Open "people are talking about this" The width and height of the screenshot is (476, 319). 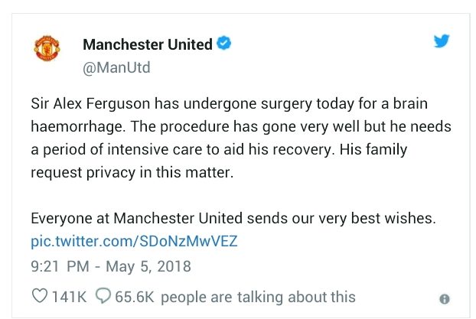(x=258, y=297)
